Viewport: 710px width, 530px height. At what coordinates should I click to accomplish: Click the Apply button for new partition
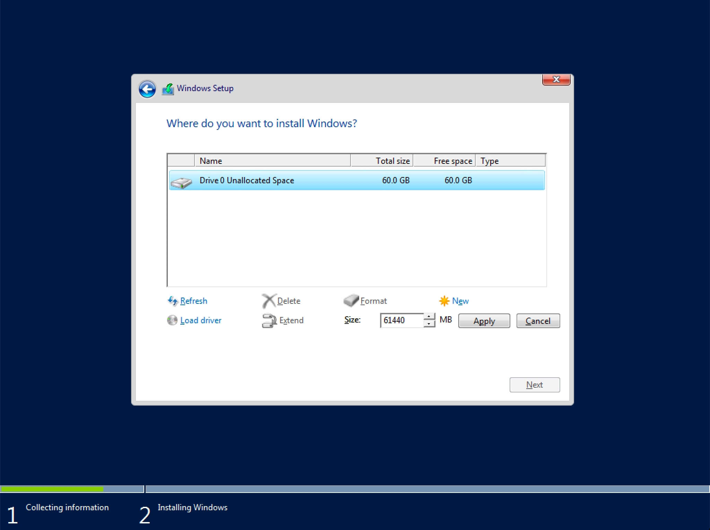tap(483, 321)
